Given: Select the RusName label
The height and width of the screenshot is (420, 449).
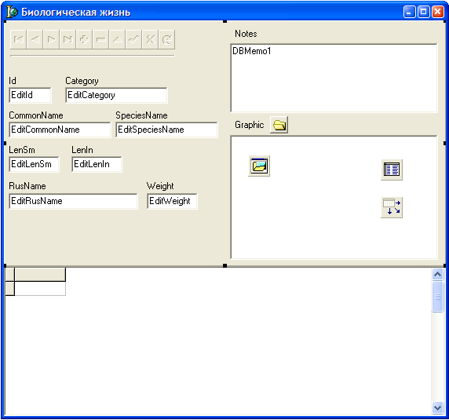Looking at the screenshot, I should point(27,186).
